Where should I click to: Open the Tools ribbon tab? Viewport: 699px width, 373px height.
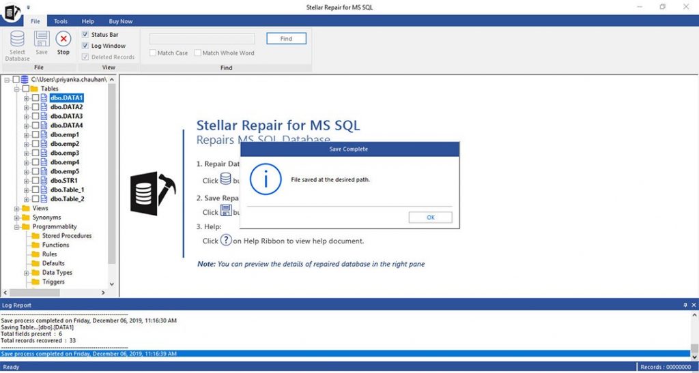[61, 21]
